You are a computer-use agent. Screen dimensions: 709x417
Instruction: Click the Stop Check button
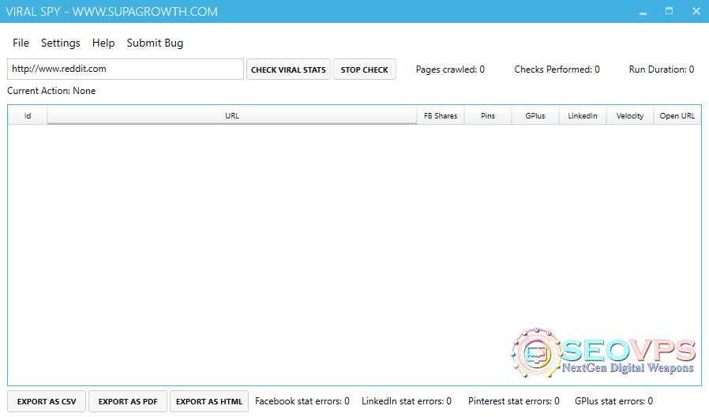pos(365,69)
